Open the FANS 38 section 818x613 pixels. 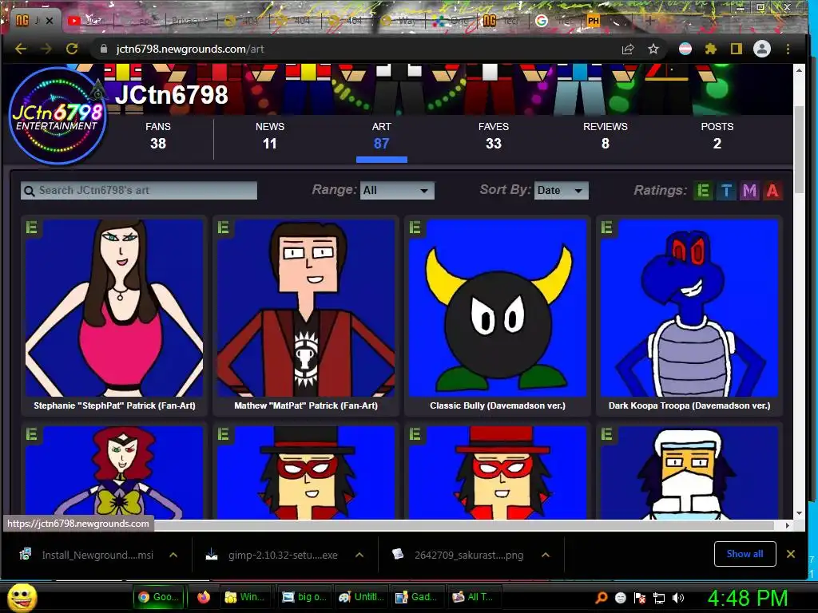pos(158,136)
